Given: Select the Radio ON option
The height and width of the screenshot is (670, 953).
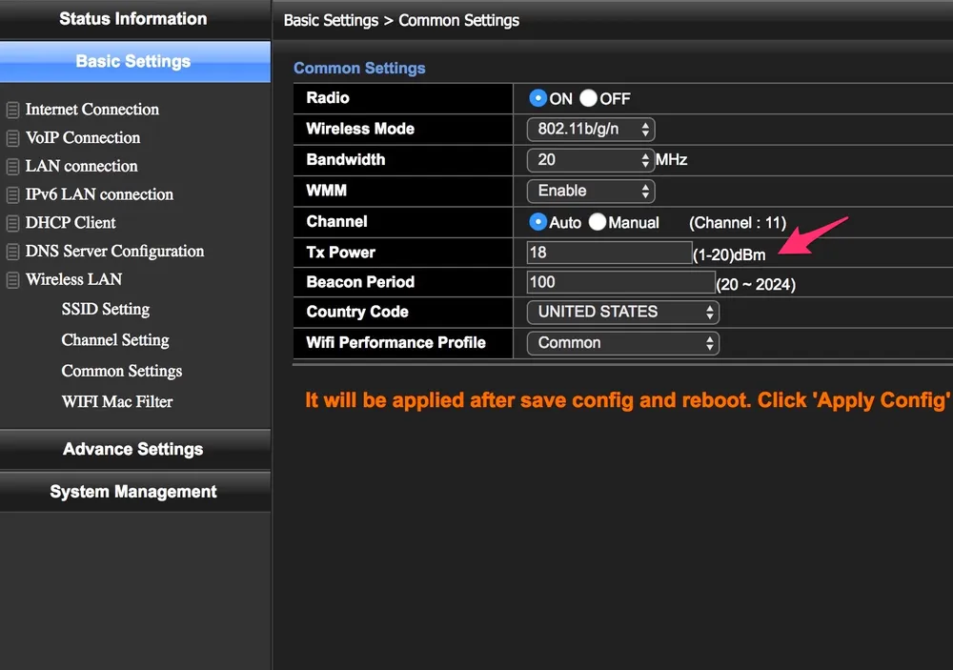Looking at the screenshot, I should pyautogui.click(x=537, y=98).
